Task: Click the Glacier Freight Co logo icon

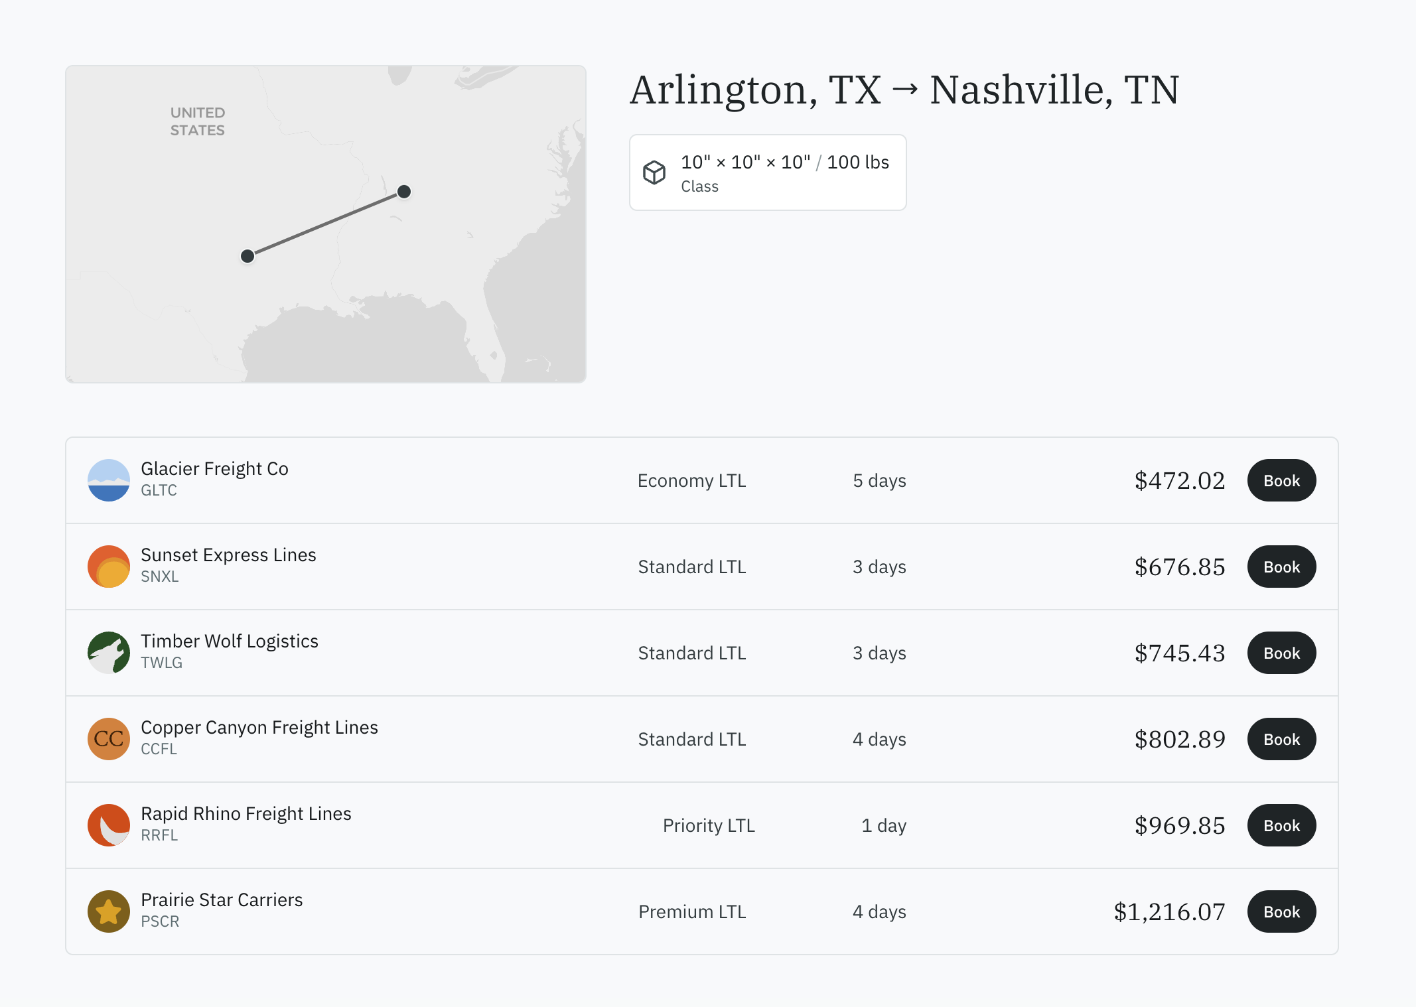Action: pos(109,480)
